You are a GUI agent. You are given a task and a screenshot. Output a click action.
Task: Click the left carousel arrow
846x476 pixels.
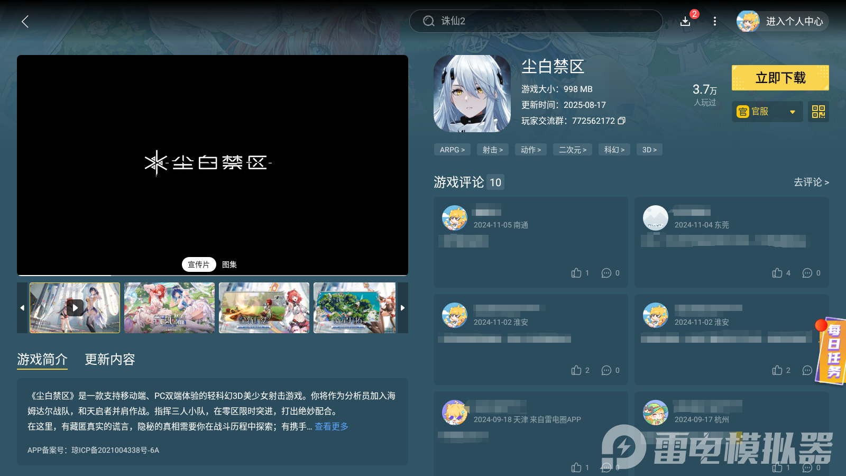click(22, 308)
